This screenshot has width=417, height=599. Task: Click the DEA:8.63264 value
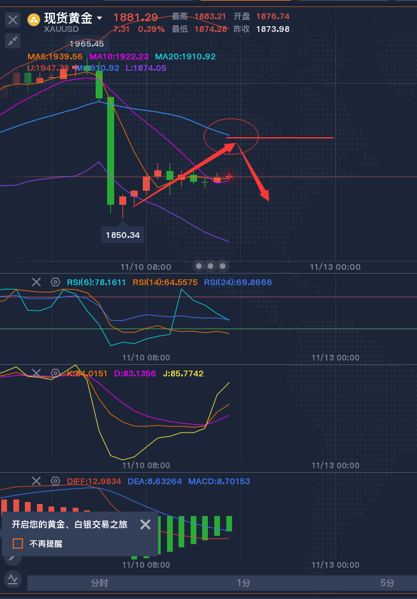click(x=155, y=481)
